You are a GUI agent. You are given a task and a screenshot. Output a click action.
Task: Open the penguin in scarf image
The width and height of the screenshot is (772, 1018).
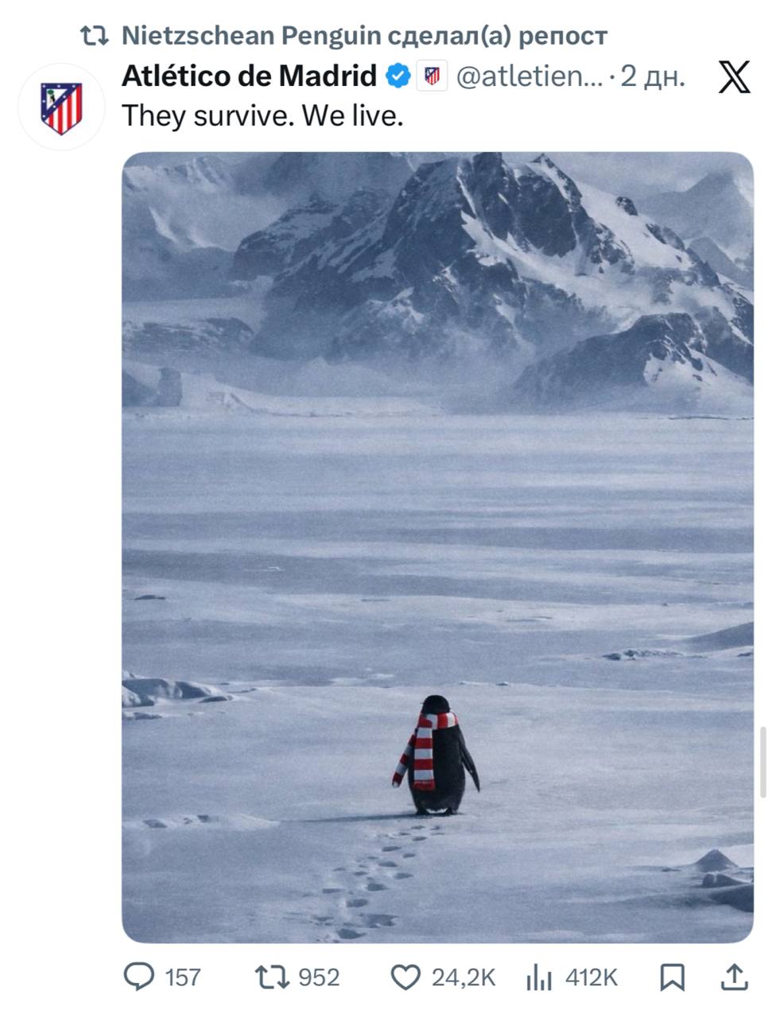tap(437, 547)
